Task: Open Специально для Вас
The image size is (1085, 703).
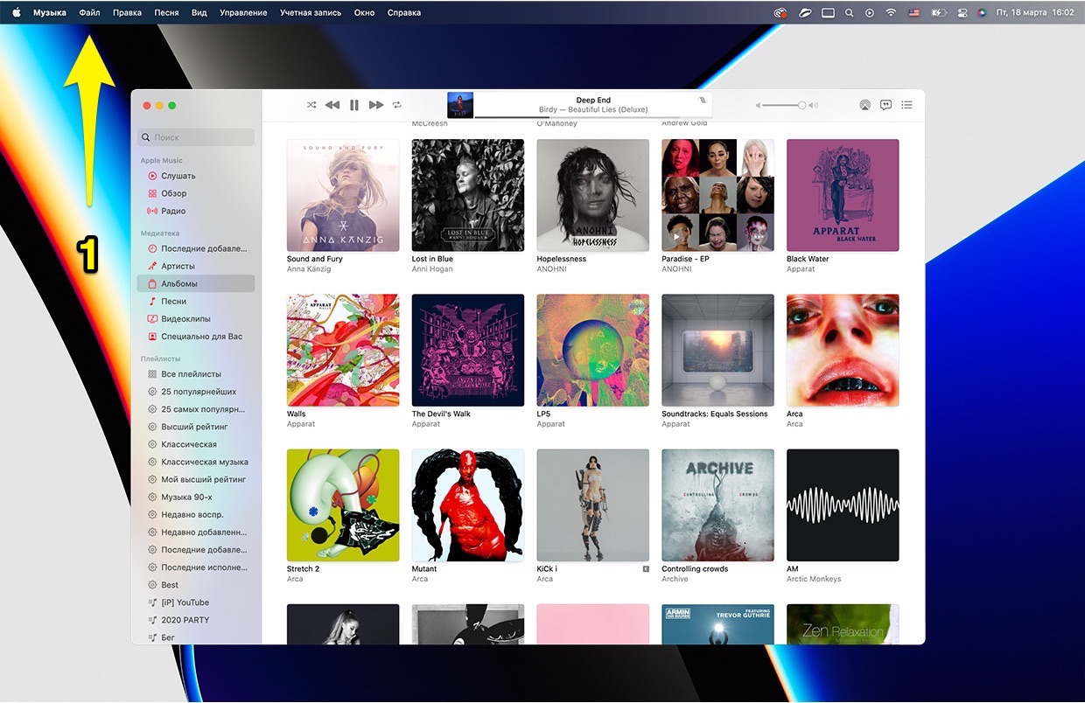Action: 196,336
